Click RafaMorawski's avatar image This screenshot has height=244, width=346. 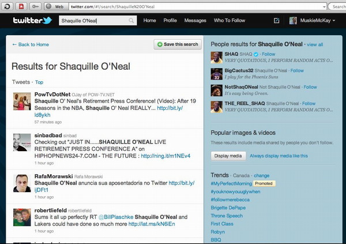(x=22, y=183)
